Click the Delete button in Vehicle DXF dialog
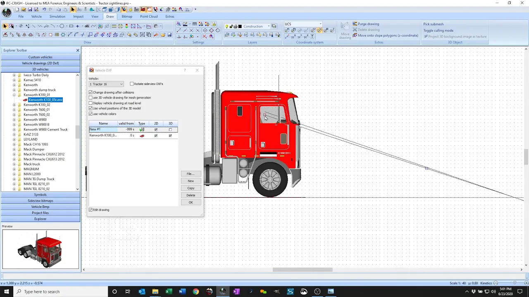Image resolution: width=529 pixels, height=297 pixels. tap(191, 195)
